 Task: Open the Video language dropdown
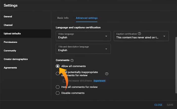[x=83, y=36]
